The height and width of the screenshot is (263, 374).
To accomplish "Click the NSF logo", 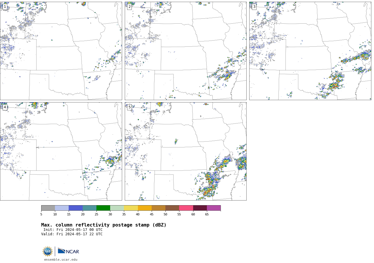I will (x=48, y=251).
